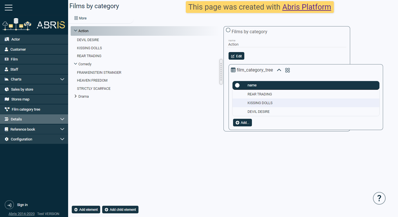The image size is (398, 217).
Task: Open Sales by store page
Action: tap(34, 89)
